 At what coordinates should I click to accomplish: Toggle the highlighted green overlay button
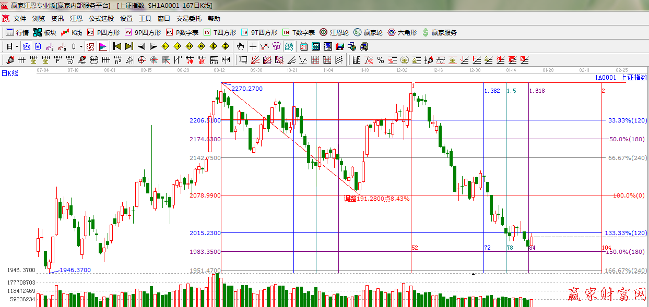(288, 46)
